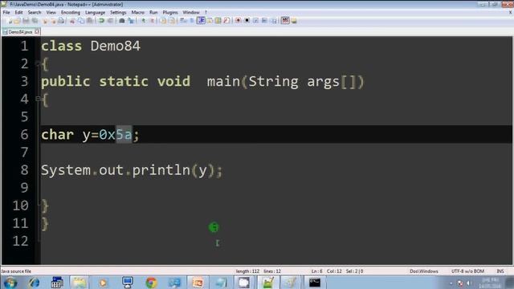This screenshot has height=289, width=514.
Task: Click 'length : 112' in status bar
Action: (x=247, y=271)
